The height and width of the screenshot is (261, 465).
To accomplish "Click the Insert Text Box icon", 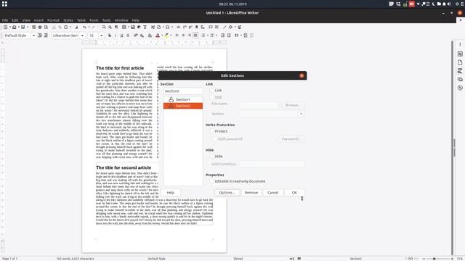I will (x=145, y=28).
